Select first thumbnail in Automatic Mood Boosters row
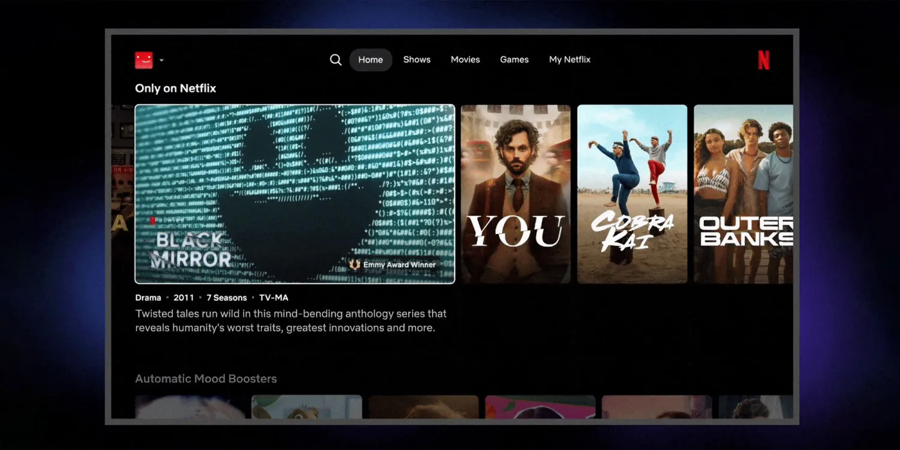The image size is (900, 450). [190, 407]
